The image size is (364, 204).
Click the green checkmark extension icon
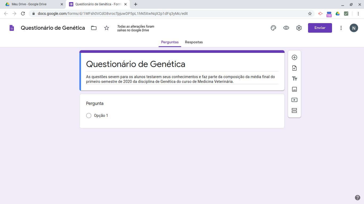[x=346, y=14]
